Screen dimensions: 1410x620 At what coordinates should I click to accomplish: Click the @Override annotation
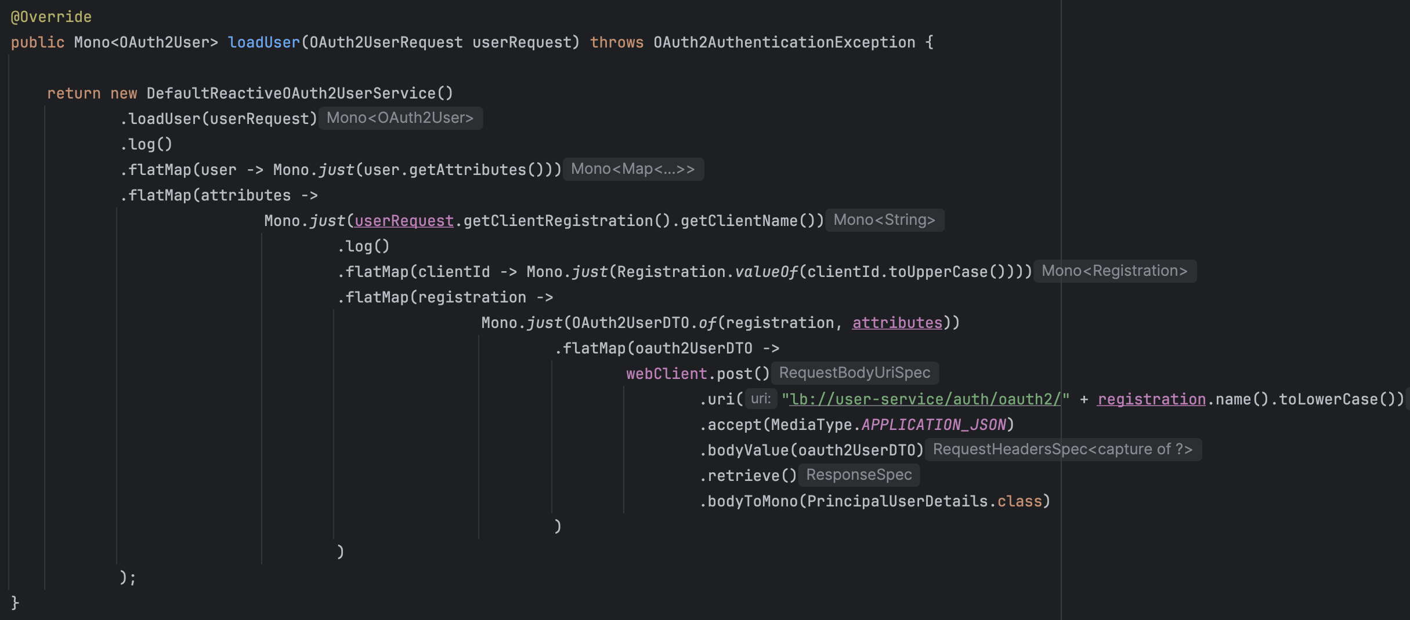coord(51,17)
